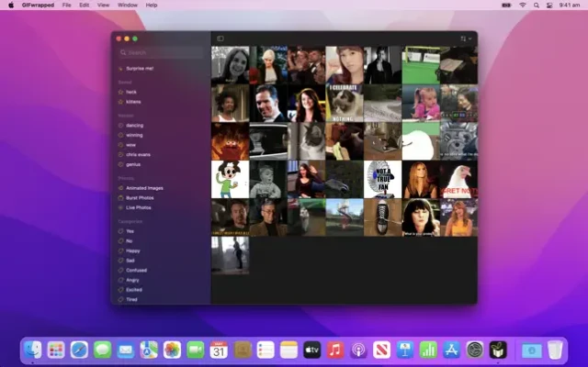588x367 pixels.
Task: Open the Apple menu
Action: pyautogui.click(x=11, y=5)
